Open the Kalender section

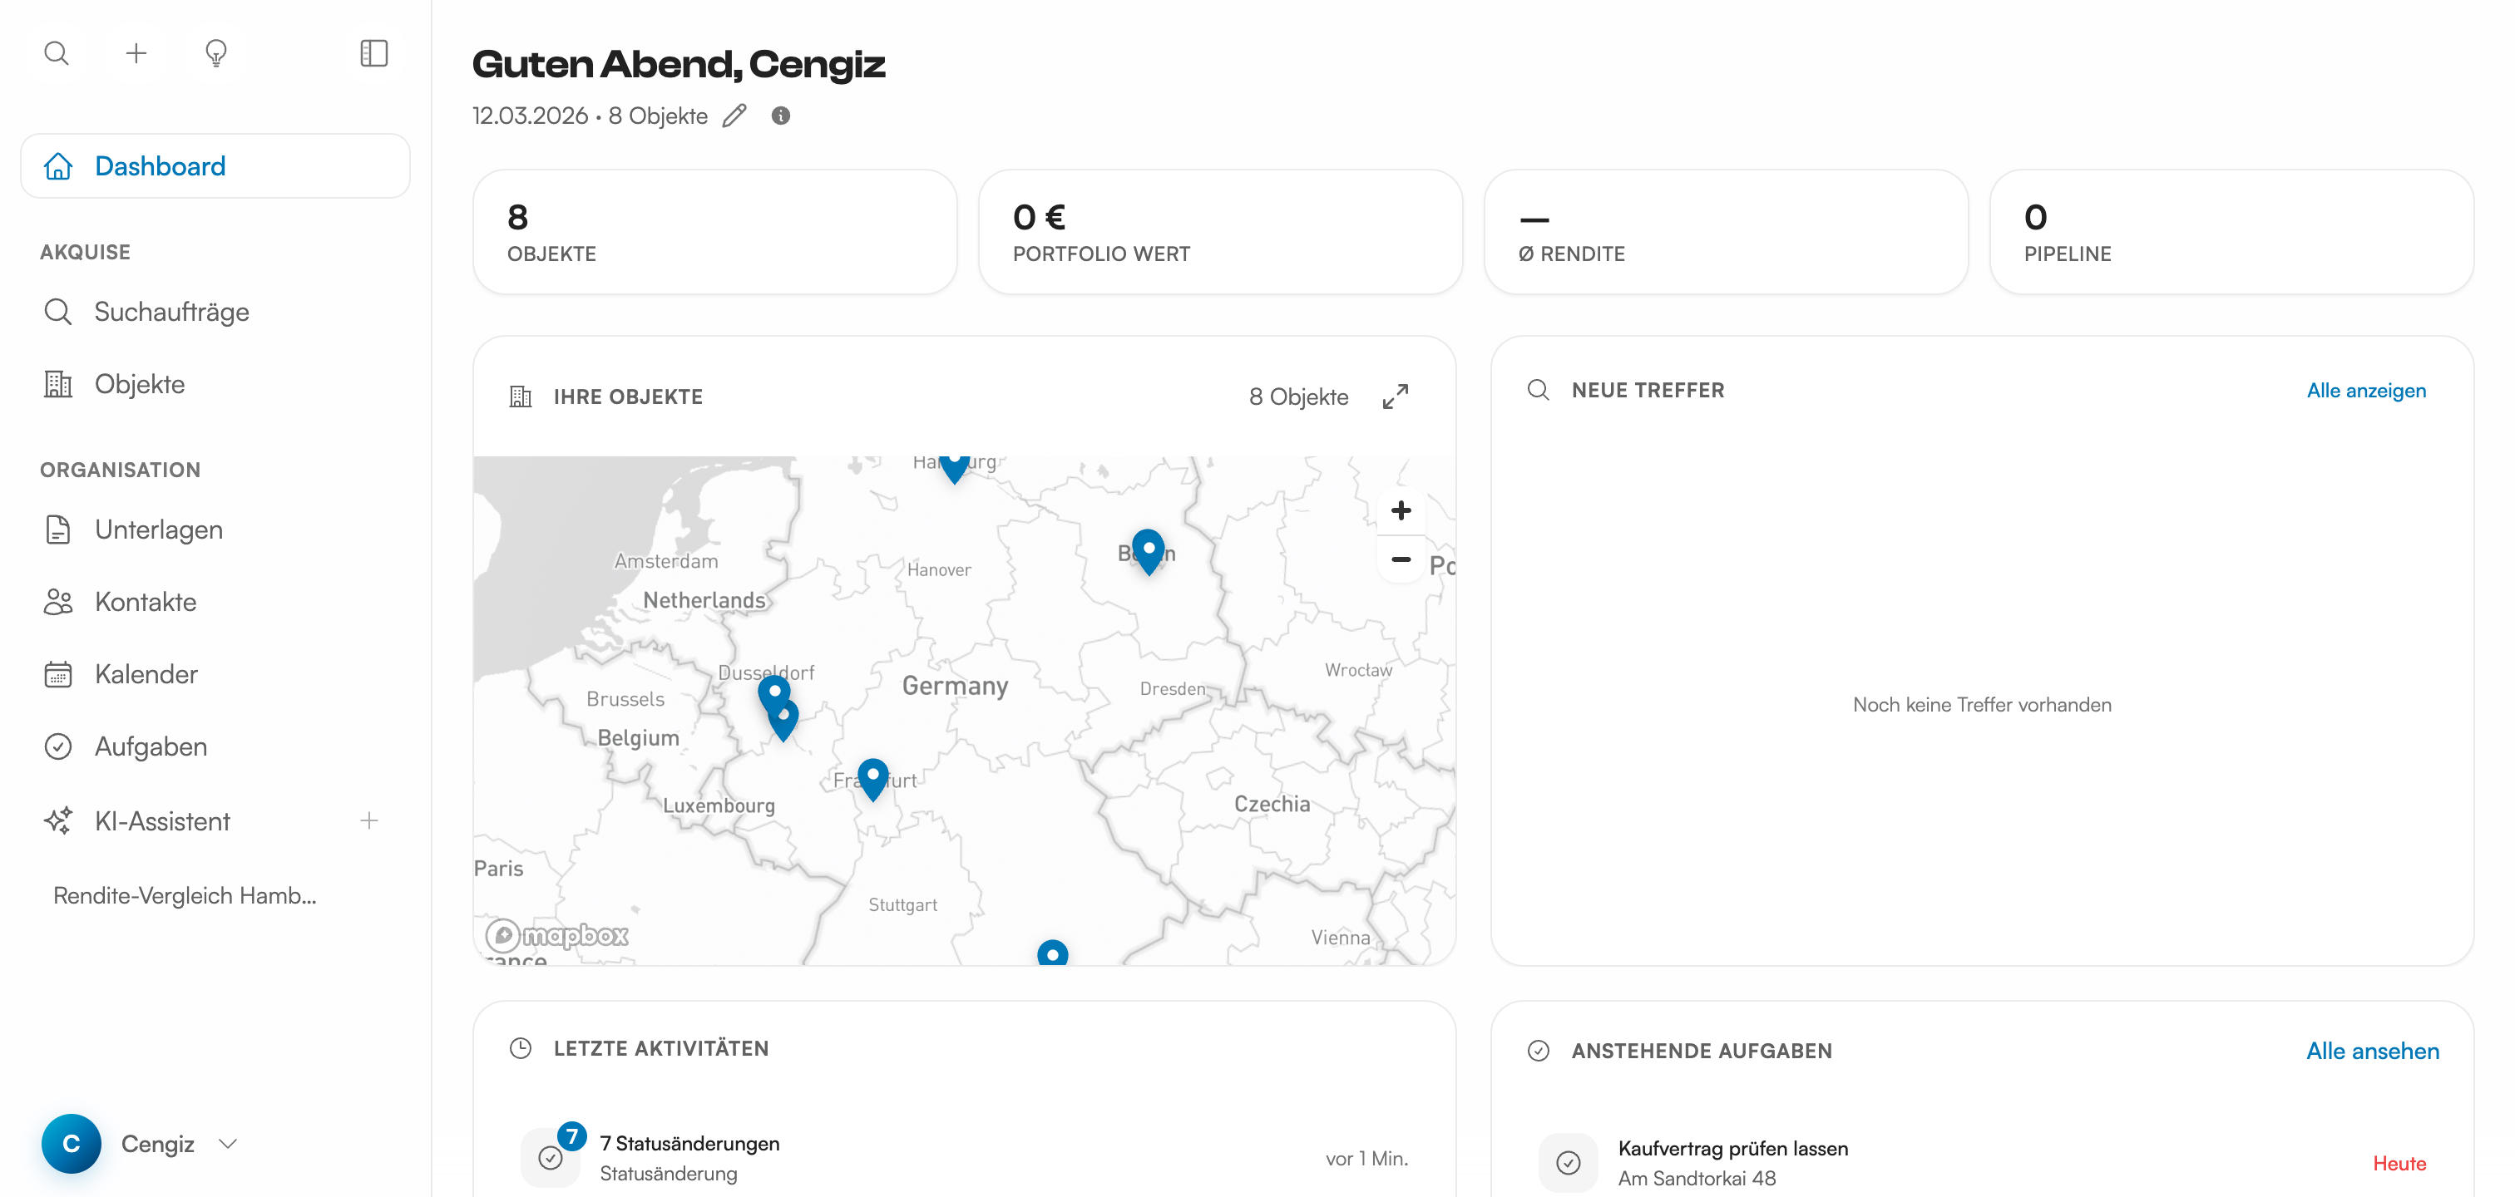point(146,674)
